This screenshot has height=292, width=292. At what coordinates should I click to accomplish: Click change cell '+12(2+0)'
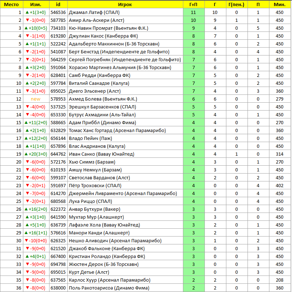tap(36, 138)
